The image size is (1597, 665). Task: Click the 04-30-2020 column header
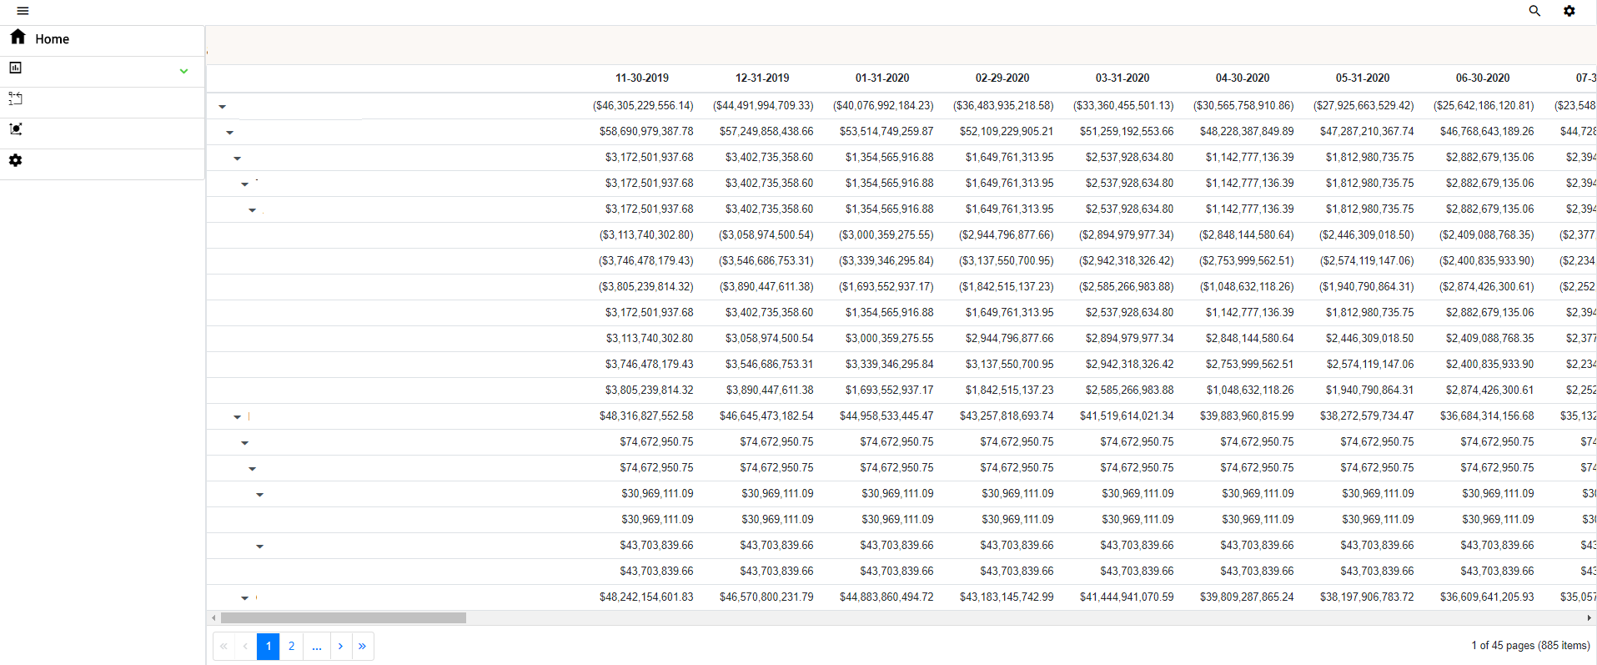pos(1243,78)
